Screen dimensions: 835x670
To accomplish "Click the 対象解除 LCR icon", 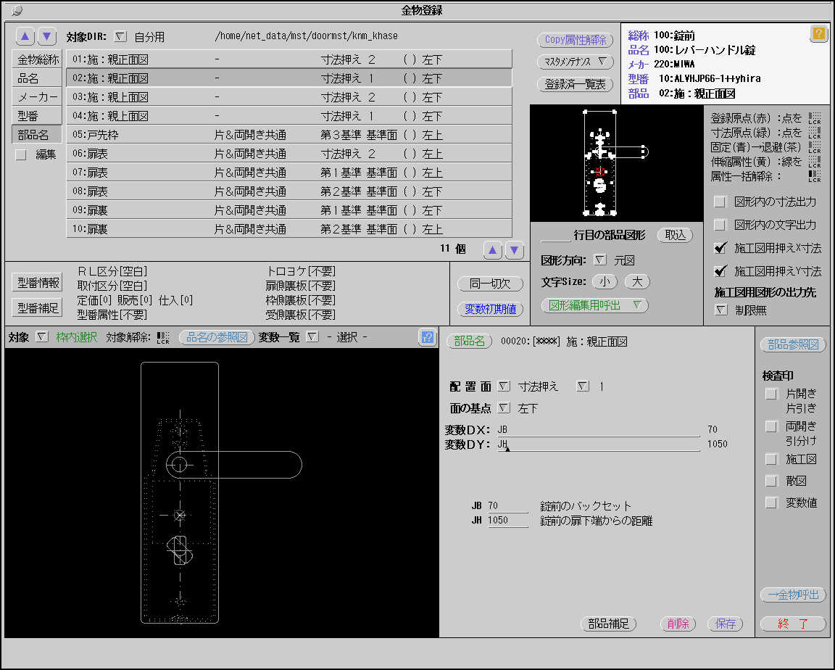I will [163, 338].
